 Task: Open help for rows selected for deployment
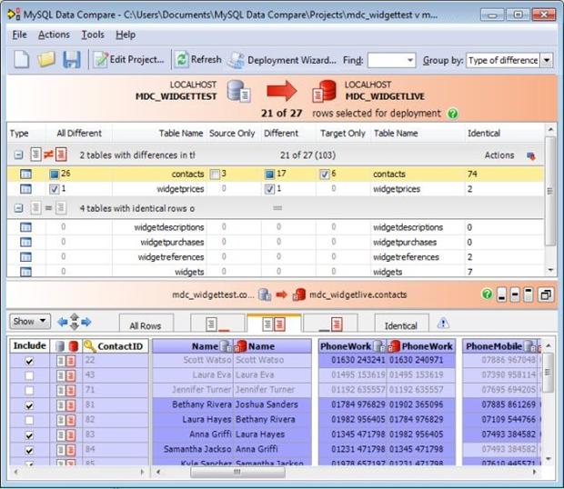(452, 114)
